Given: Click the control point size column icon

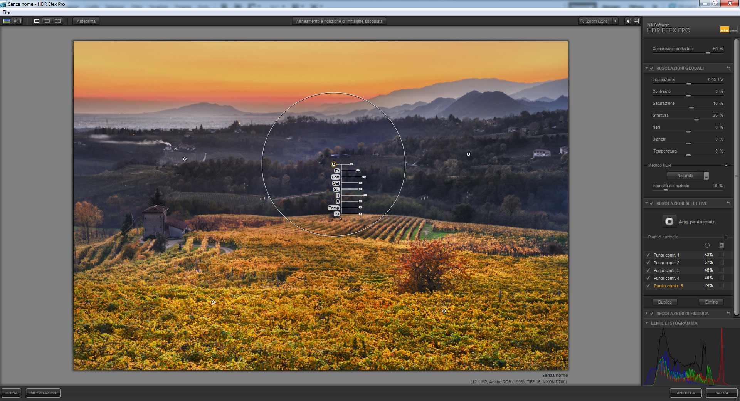Looking at the screenshot, I should pyautogui.click(x=707, y=245).
